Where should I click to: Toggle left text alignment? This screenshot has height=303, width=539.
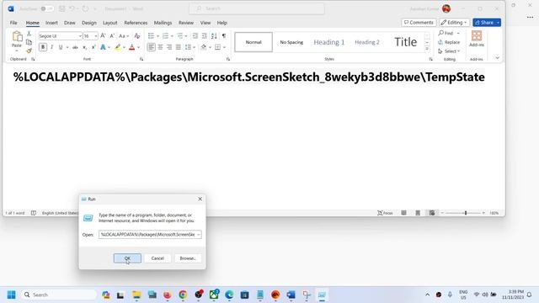pyautogui.click(x=151, y=47)
